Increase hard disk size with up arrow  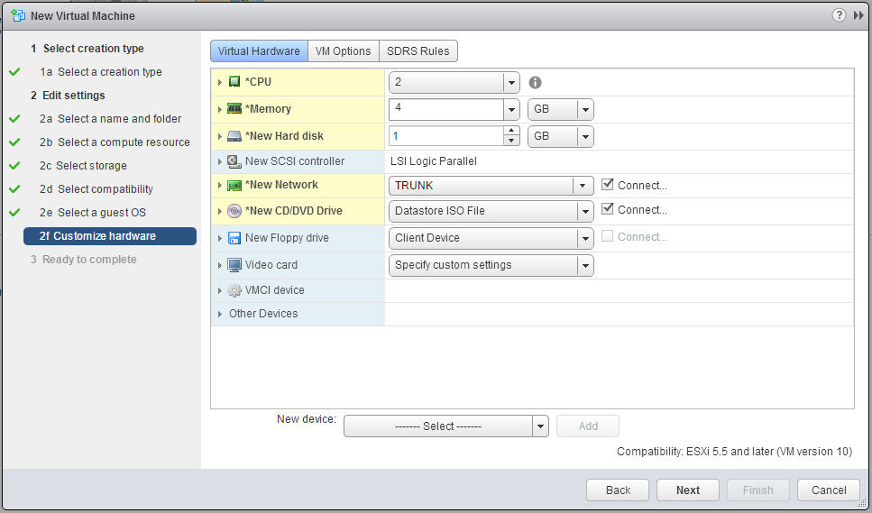pos(512,131)
